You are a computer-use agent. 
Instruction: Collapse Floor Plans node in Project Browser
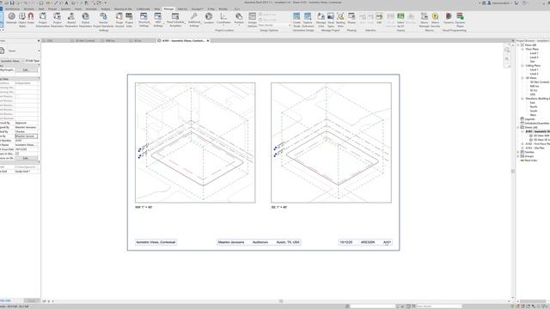click(522, 49)
